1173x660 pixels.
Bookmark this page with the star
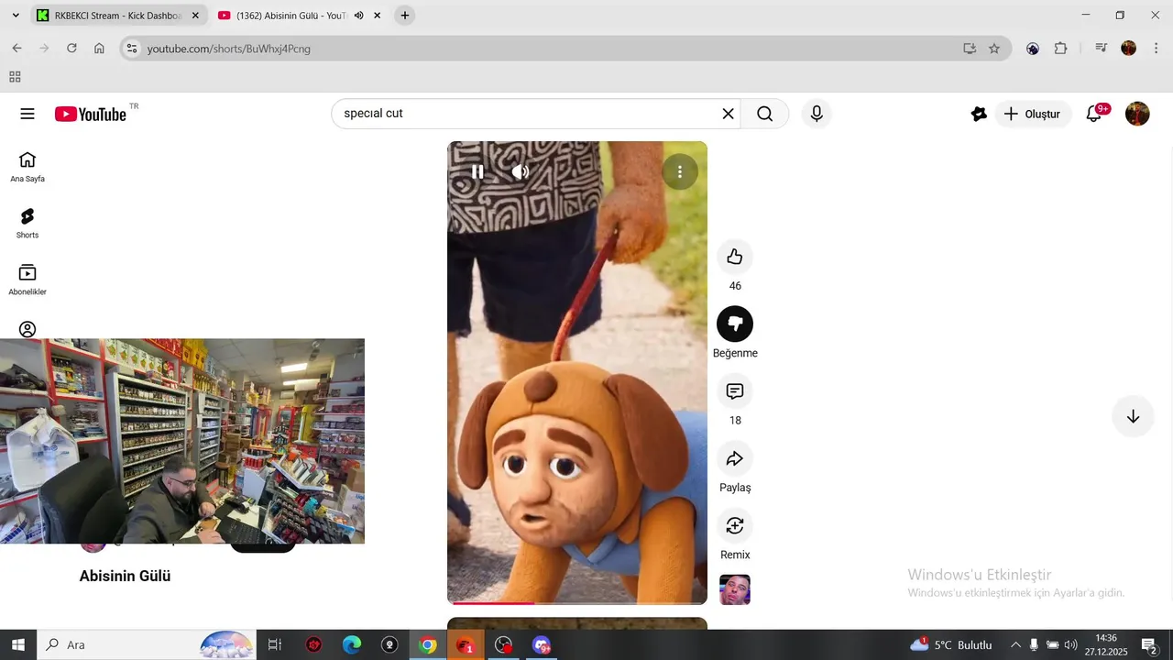coord(994,49)
